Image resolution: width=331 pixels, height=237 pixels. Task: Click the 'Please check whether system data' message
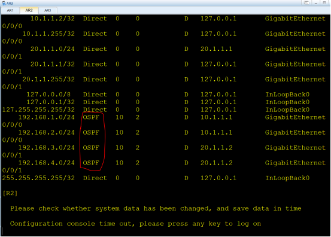click(x=156, y=208)
